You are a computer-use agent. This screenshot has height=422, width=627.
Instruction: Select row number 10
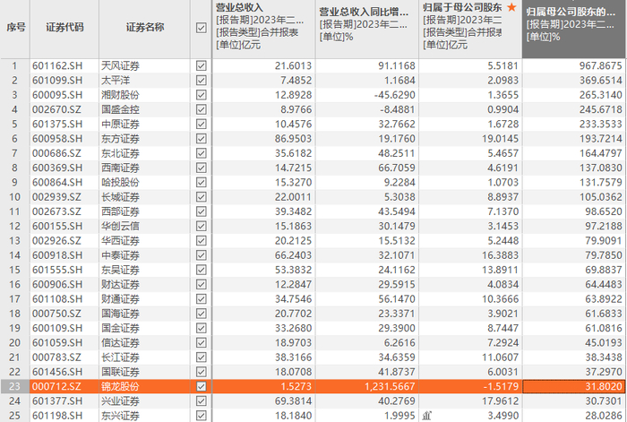pos(14,197)
